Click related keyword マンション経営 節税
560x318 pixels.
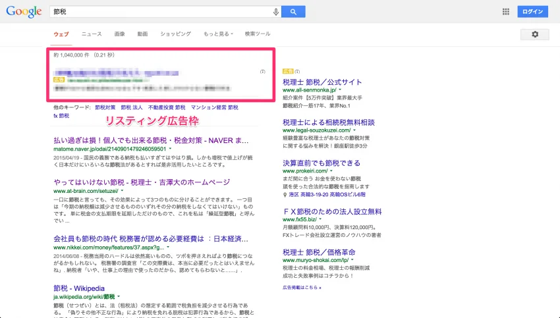214,107
